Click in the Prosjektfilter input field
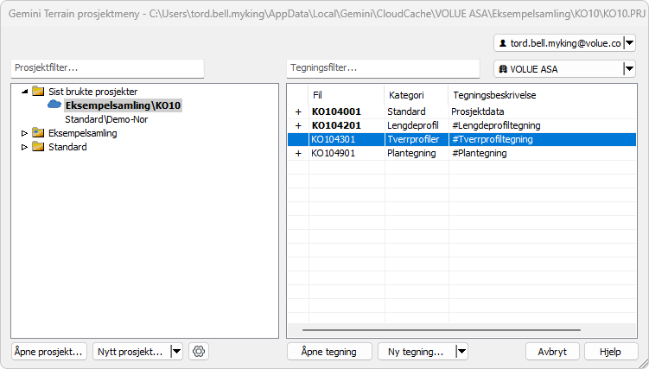The height and width of the screenshot is (369, 649). click(107, 67)
